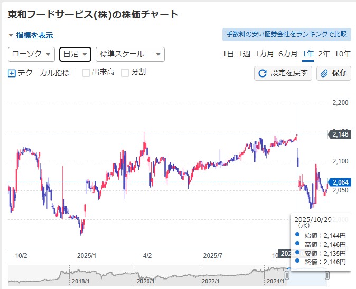This screenshot has height=289, width=356.
Task: Click the 設定を戻す reset button
Action: click(x=283, y=73)
